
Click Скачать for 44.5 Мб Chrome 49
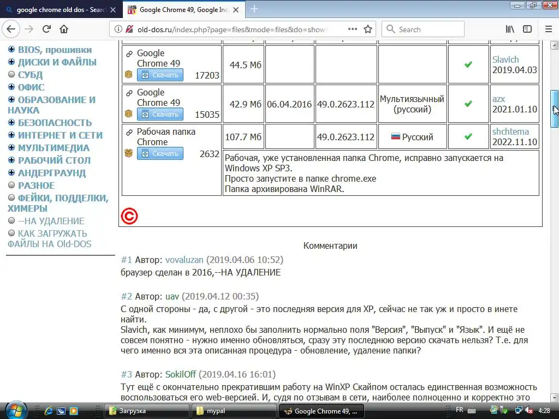point(160,75)
